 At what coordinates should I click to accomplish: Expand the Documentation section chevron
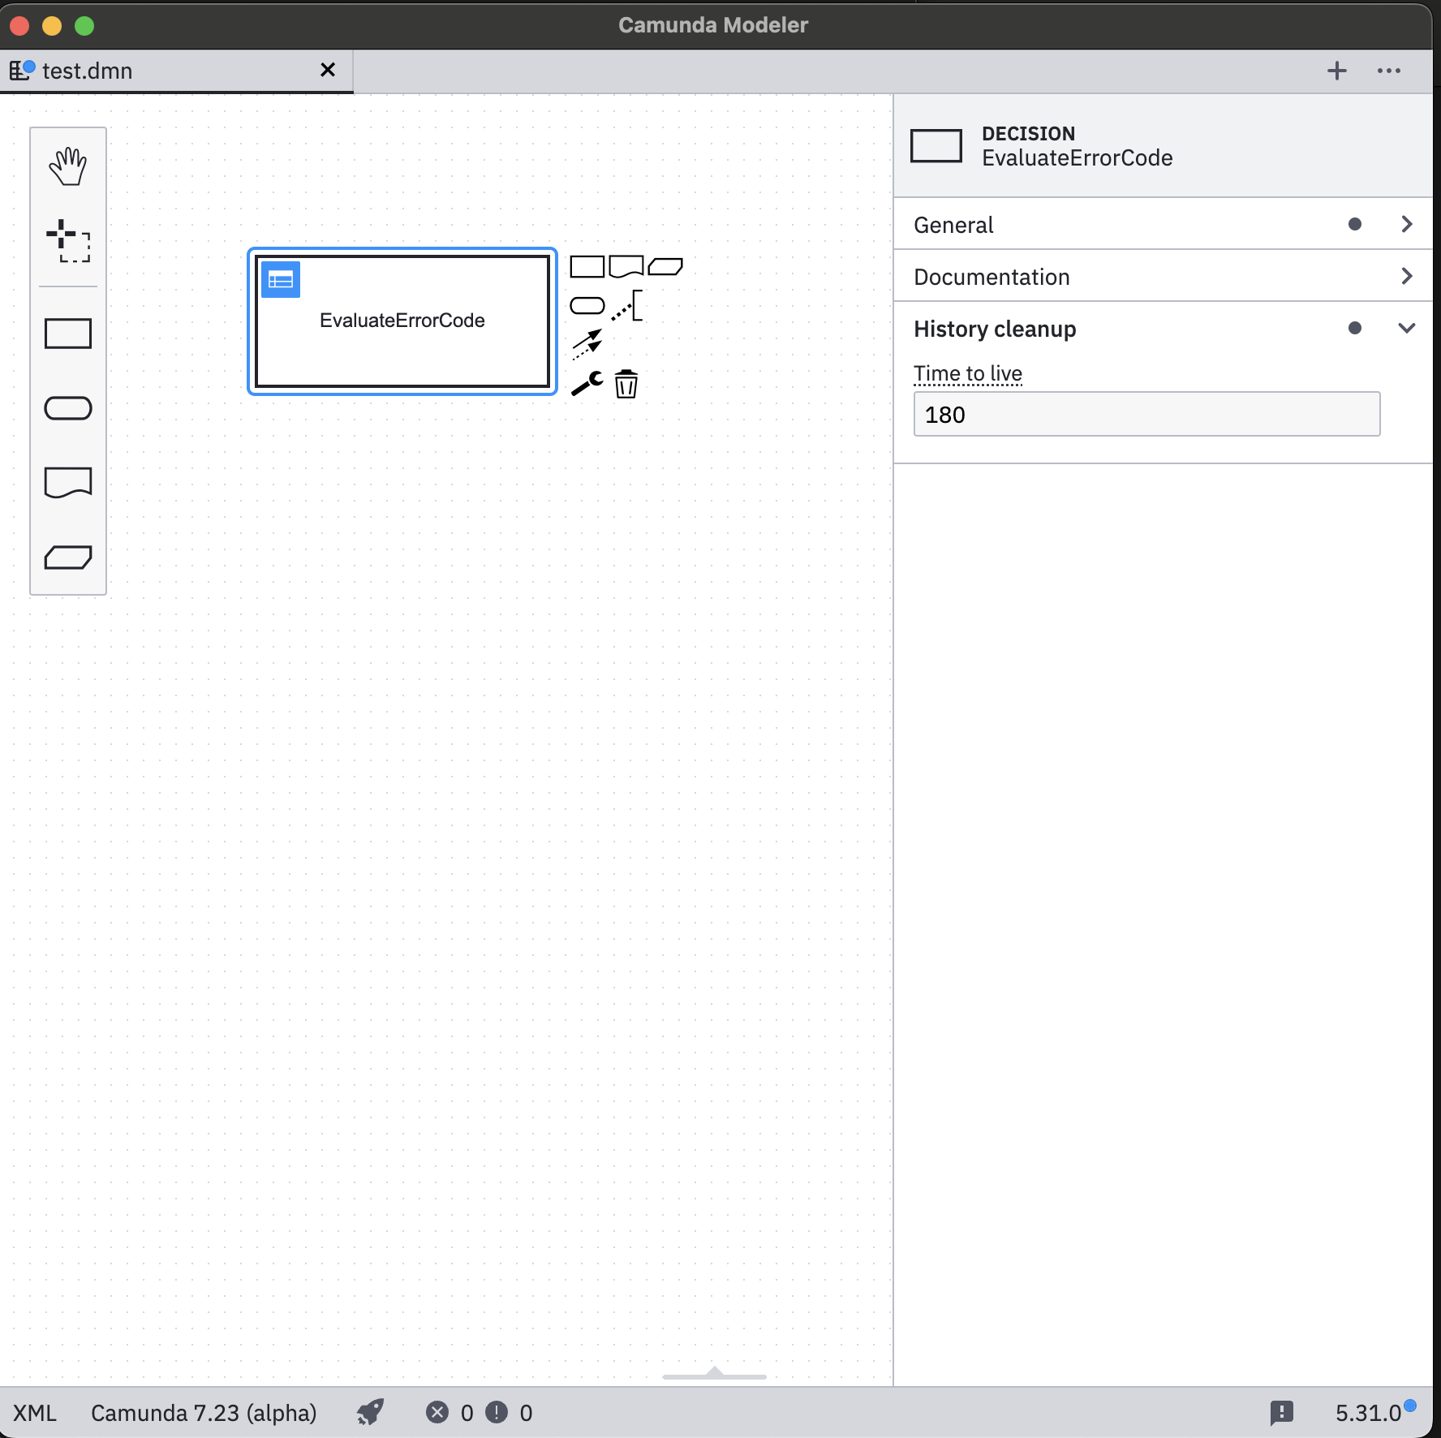tap(1407, 276)
